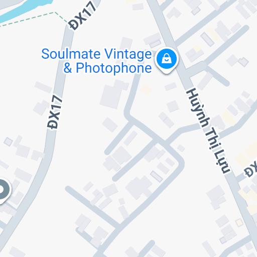Screen dimensions: 257x257
Task: Click the Huỳnh Thị Lựu street label
Action: pos(208,131)
